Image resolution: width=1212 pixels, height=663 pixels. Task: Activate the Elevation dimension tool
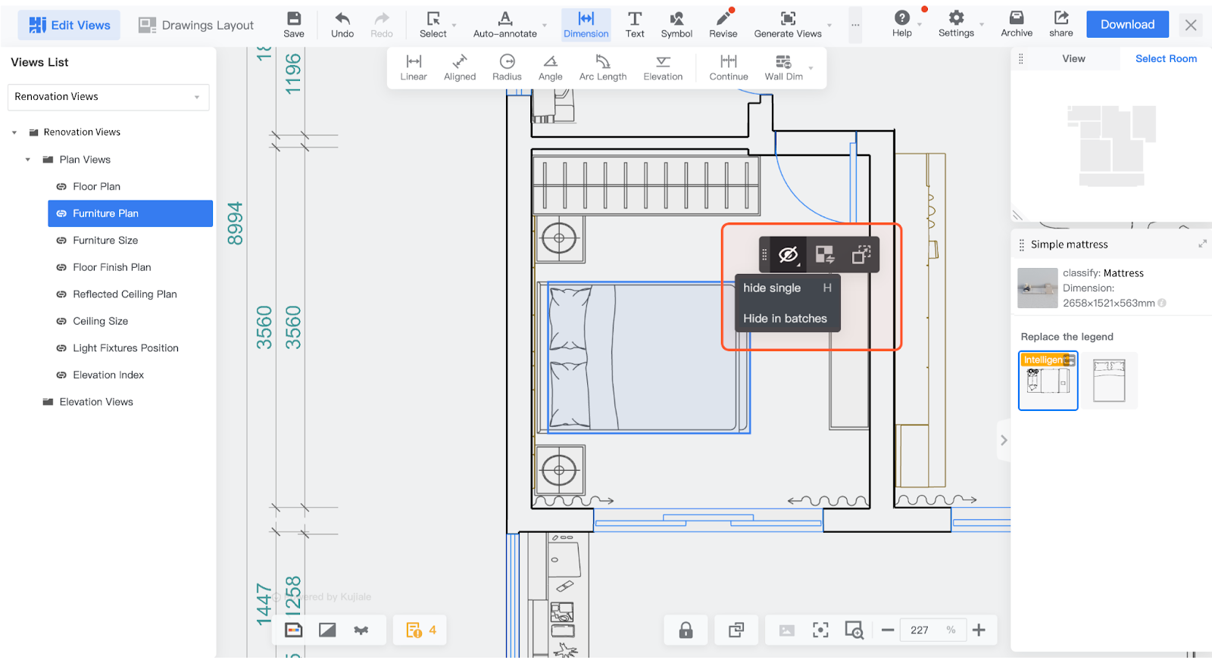[663, 67]
